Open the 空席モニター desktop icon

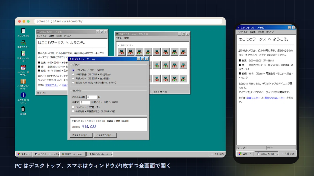tap(23, 44)
